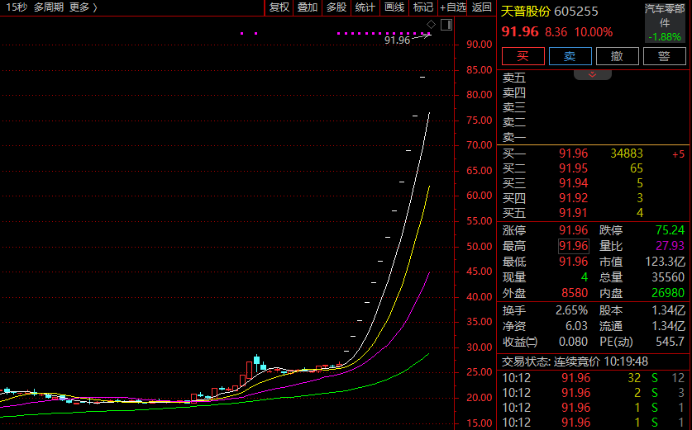Screen dimensions: 692x430
Task: Click the 涨停 price 91.96
Action: click(573, 230)
